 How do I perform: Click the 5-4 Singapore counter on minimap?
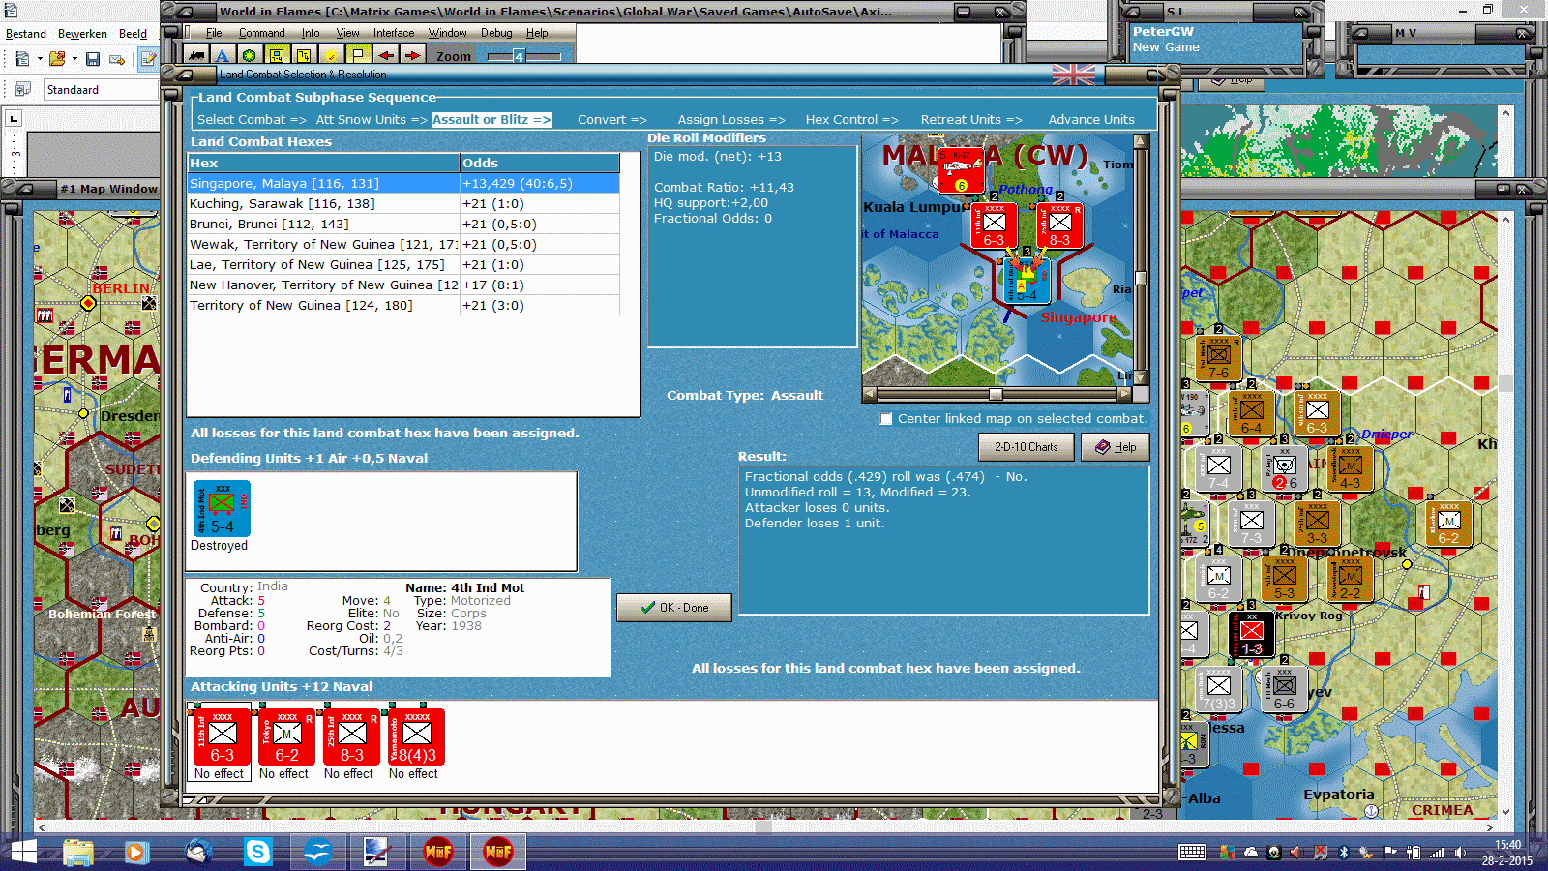pos(1027,283)
